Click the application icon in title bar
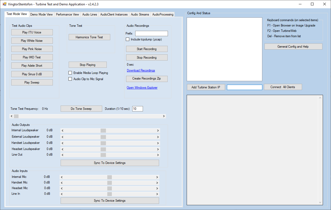Image resolution: width=331 pixels, height=210 pixels. [x=4, y=4]
